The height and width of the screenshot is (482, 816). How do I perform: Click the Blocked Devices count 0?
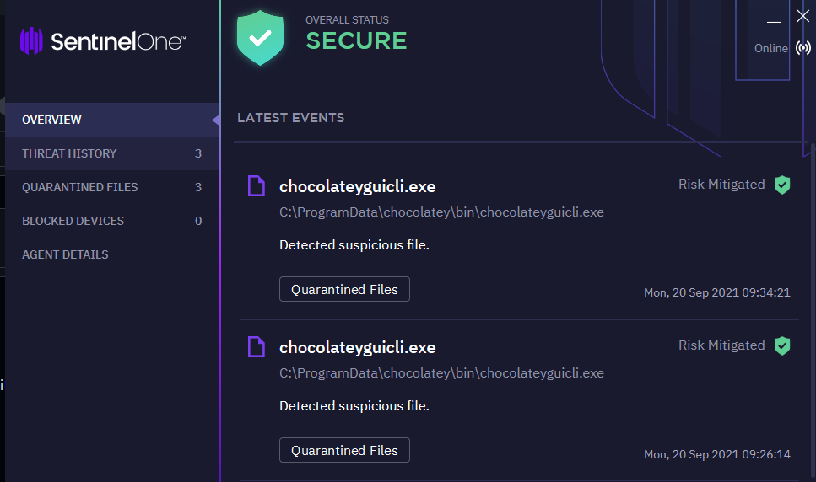click(x=198, y=221)
